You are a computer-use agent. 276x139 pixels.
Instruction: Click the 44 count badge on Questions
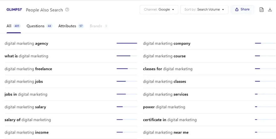coord(49,26)
